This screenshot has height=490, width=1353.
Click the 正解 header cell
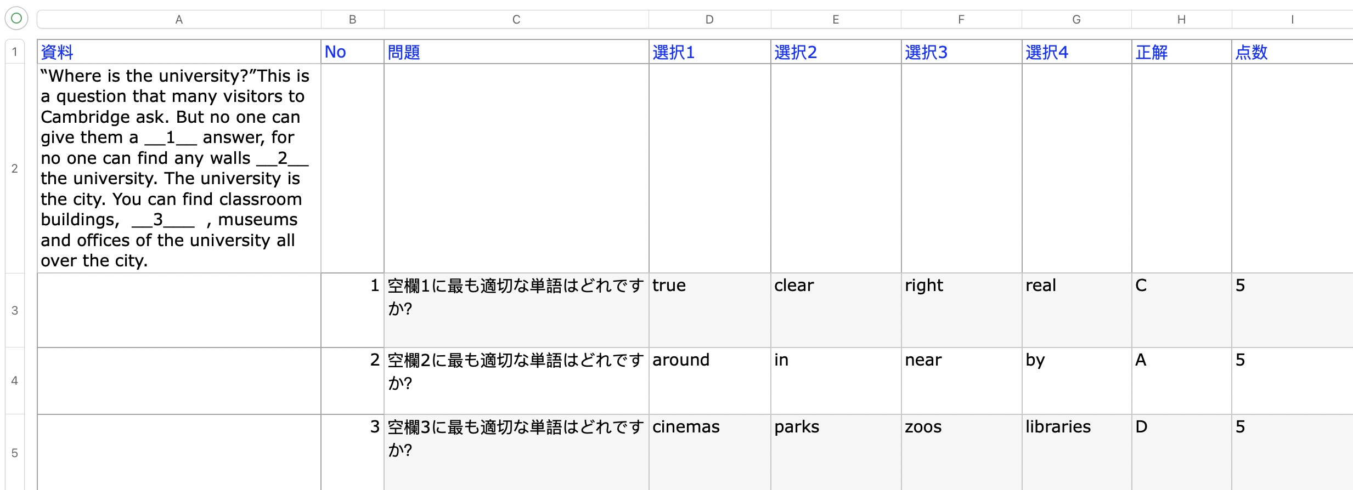click(x=1181, y=52)
